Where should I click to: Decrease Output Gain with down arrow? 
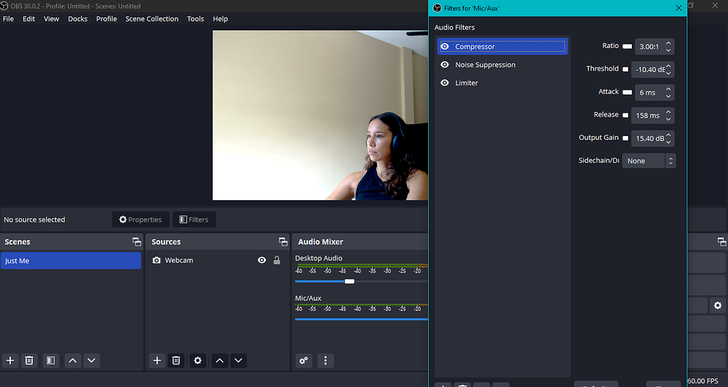click(669, 141)
